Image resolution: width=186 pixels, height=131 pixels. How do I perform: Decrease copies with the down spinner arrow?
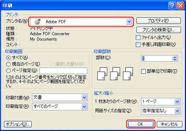click(x=175, y=60)
